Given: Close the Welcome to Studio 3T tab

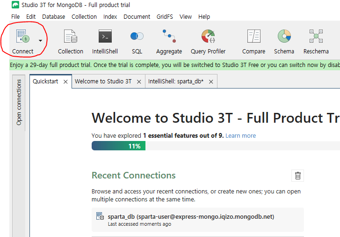Looking at the screenshot, I should [x=139, y=81].
